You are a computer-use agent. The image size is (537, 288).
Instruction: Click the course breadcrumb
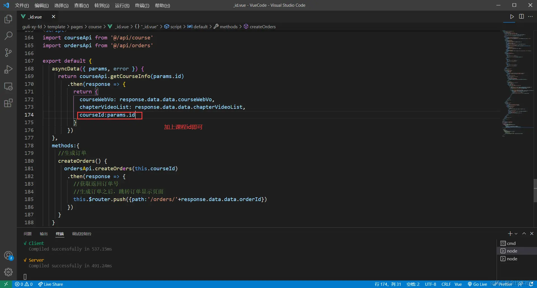(95, 27)
